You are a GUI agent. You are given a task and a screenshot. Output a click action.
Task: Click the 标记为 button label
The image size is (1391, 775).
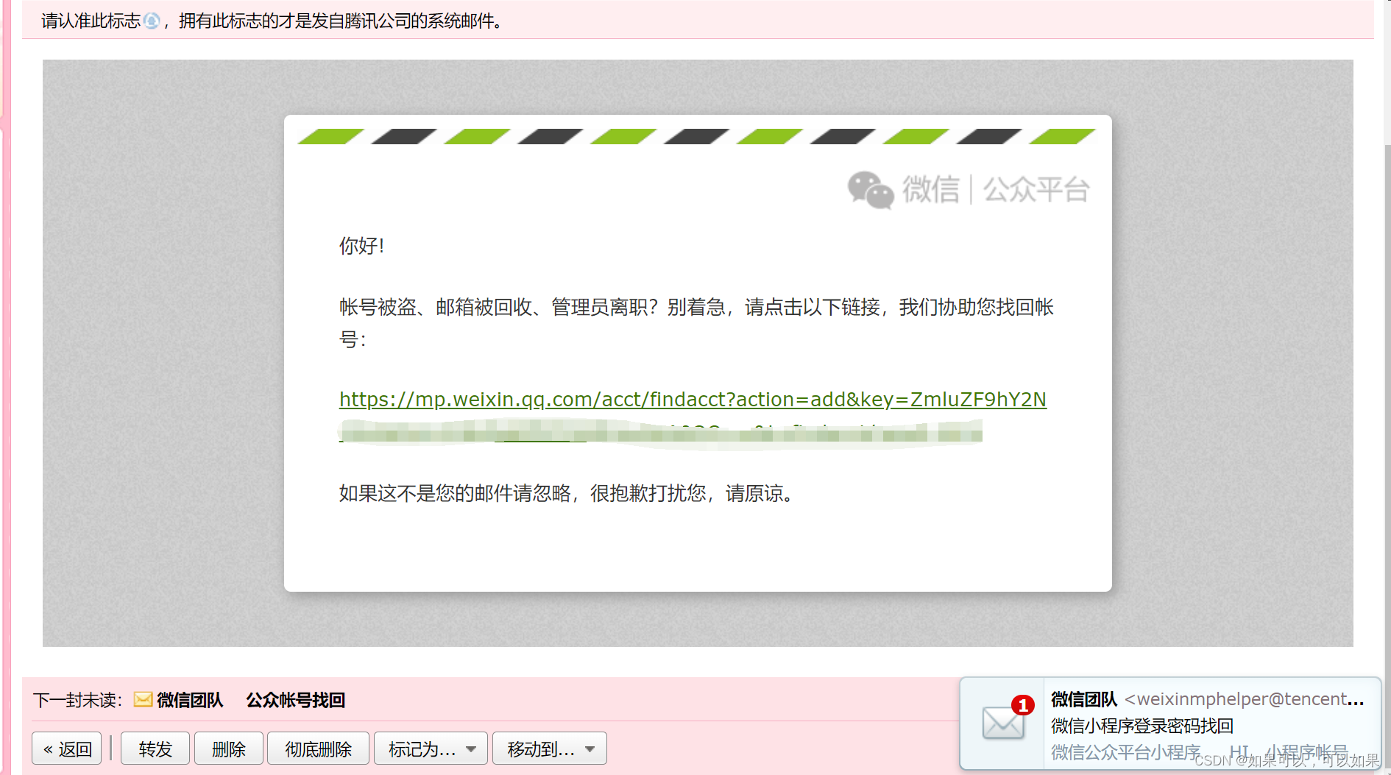point(420,748)
